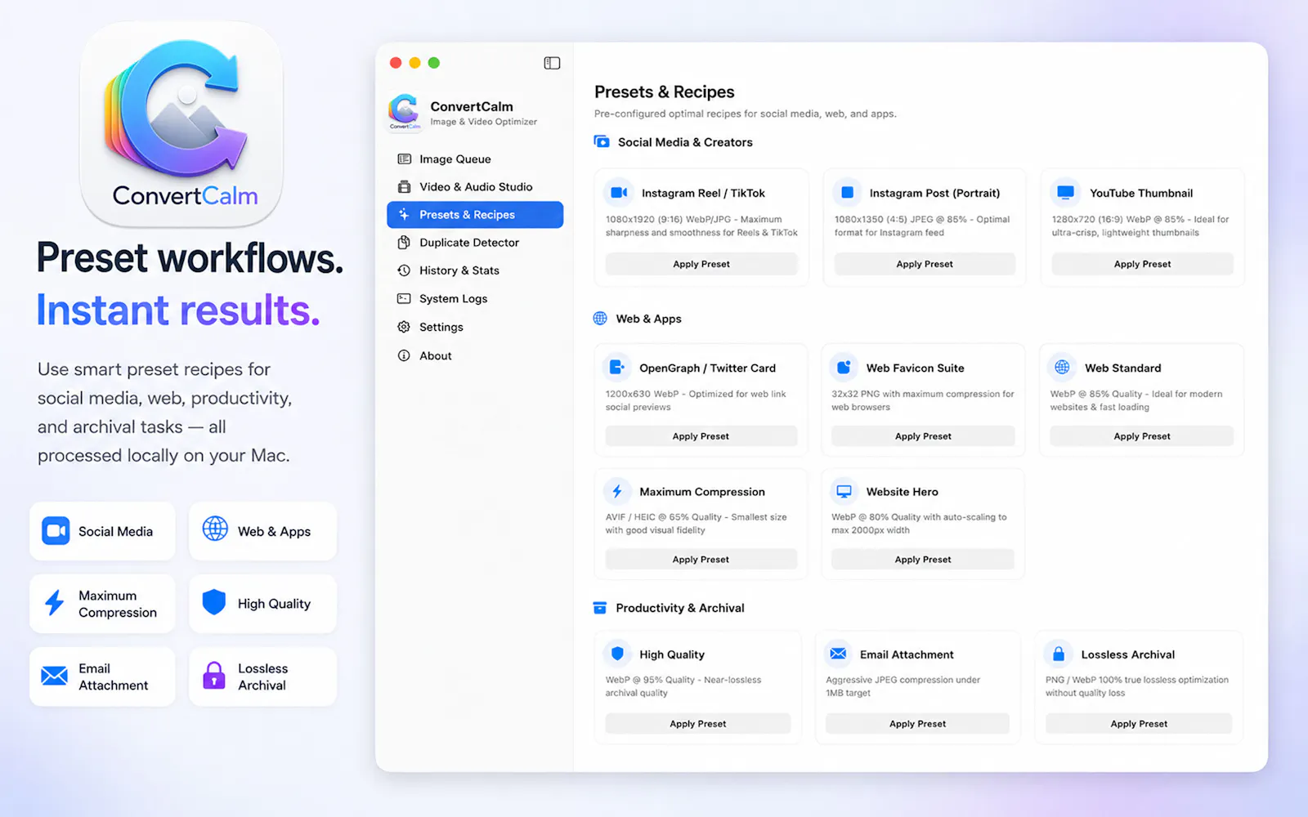Viewport: 1308px width, 817px height.
Task: Click the Maximum Compression feature tile
Action: (102, 604)
